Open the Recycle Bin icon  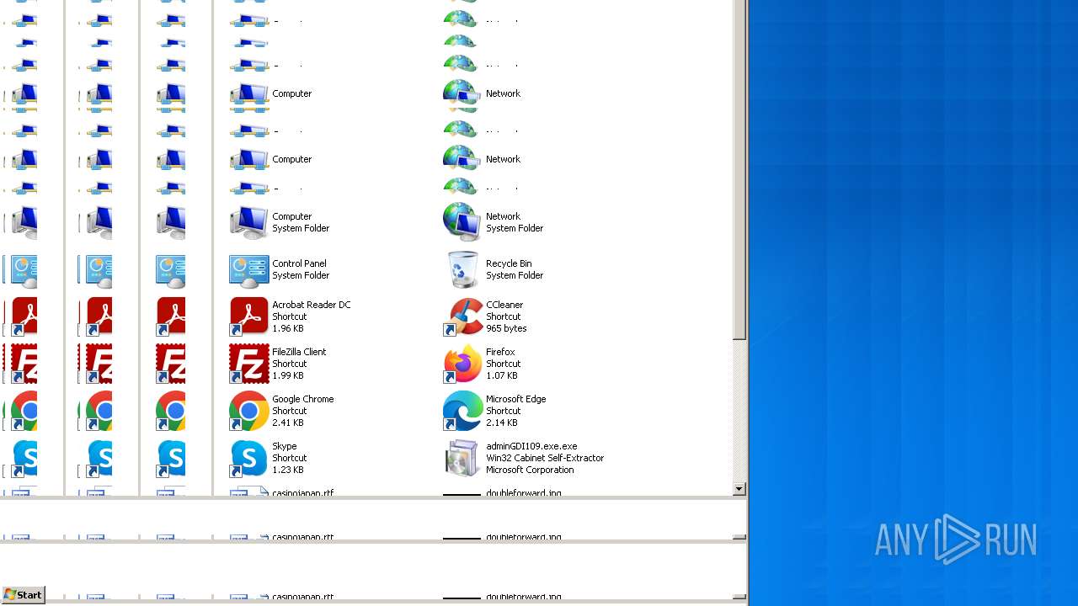462,269
